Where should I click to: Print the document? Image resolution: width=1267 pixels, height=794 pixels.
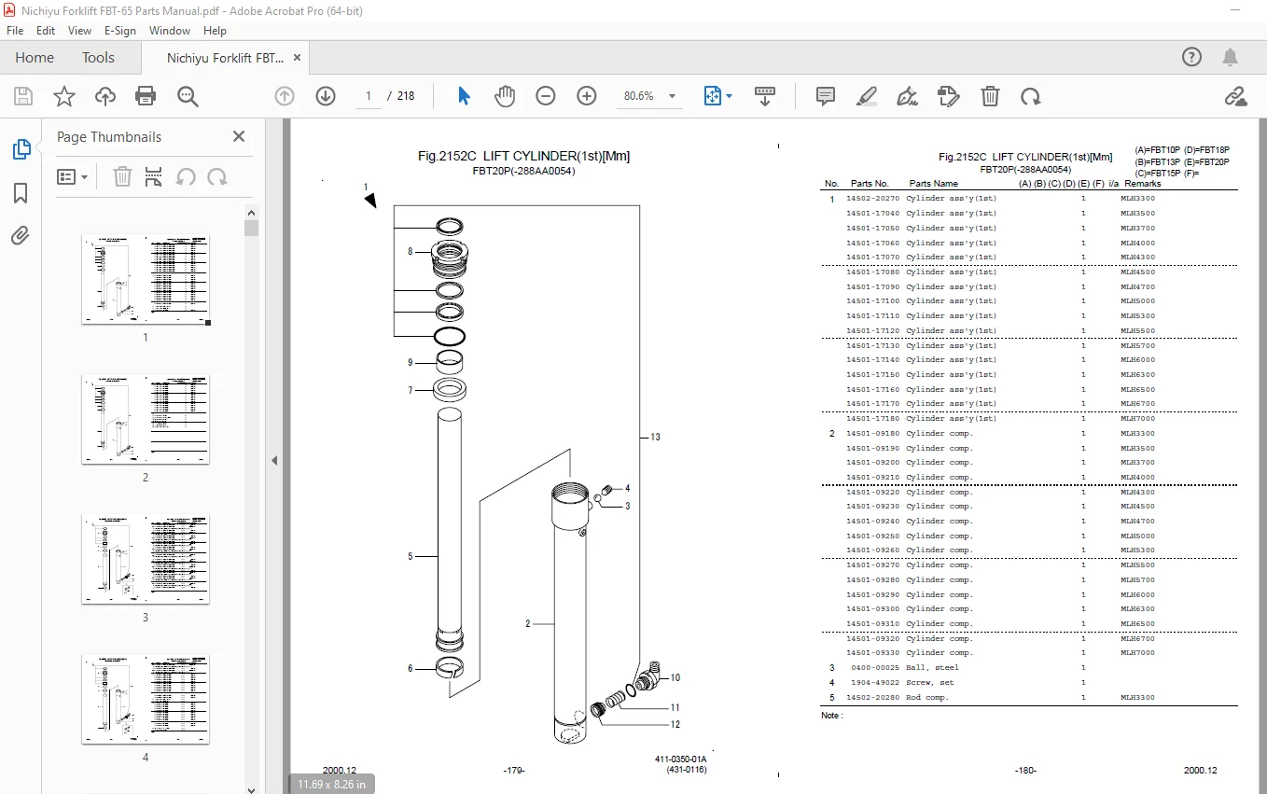146,96
